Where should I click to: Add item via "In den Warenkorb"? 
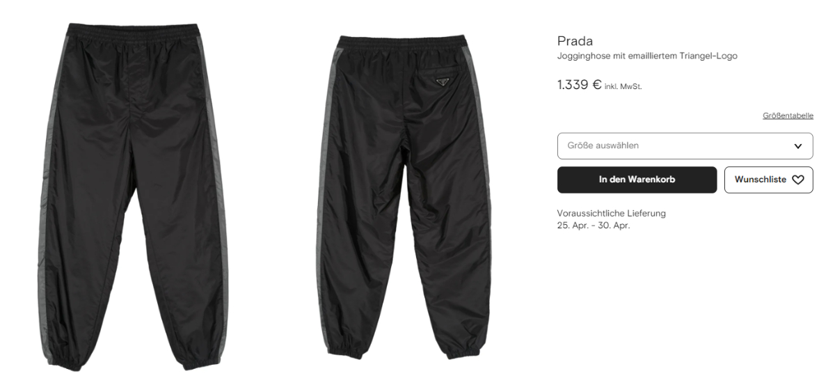click(637, 180)
